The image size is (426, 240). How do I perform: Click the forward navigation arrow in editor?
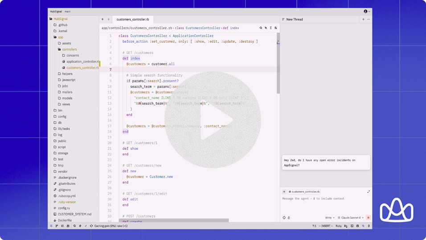tap(108, 20)
